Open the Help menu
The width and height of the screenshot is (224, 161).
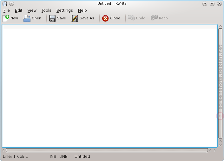[82, 10]
